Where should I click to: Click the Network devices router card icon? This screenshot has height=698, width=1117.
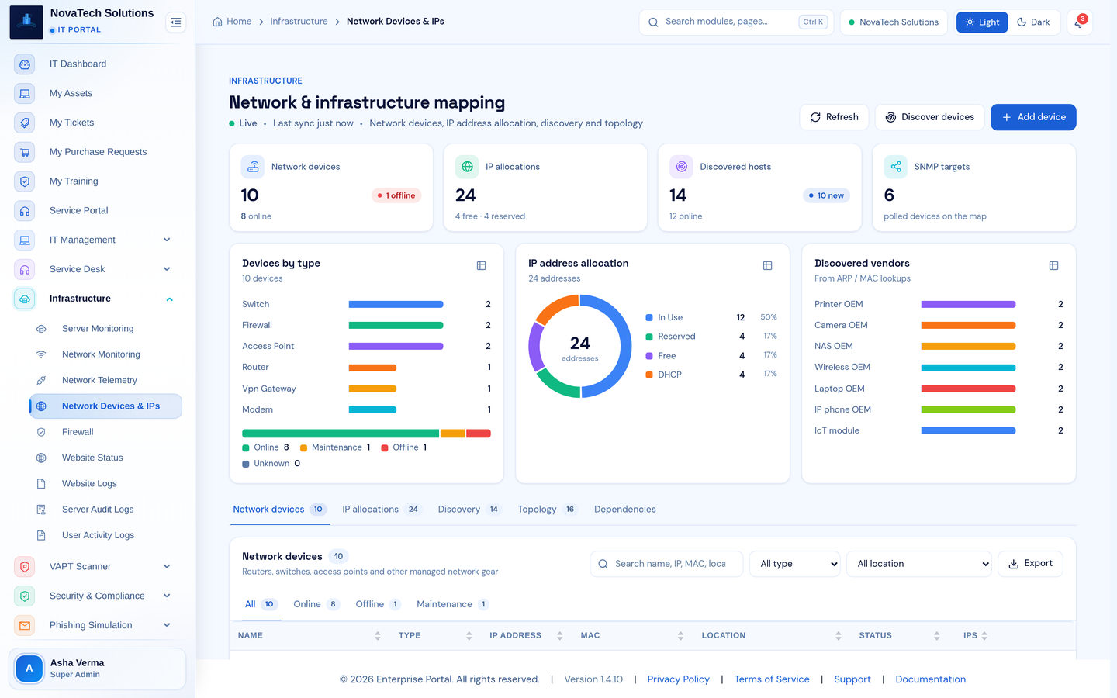[253, 167]
